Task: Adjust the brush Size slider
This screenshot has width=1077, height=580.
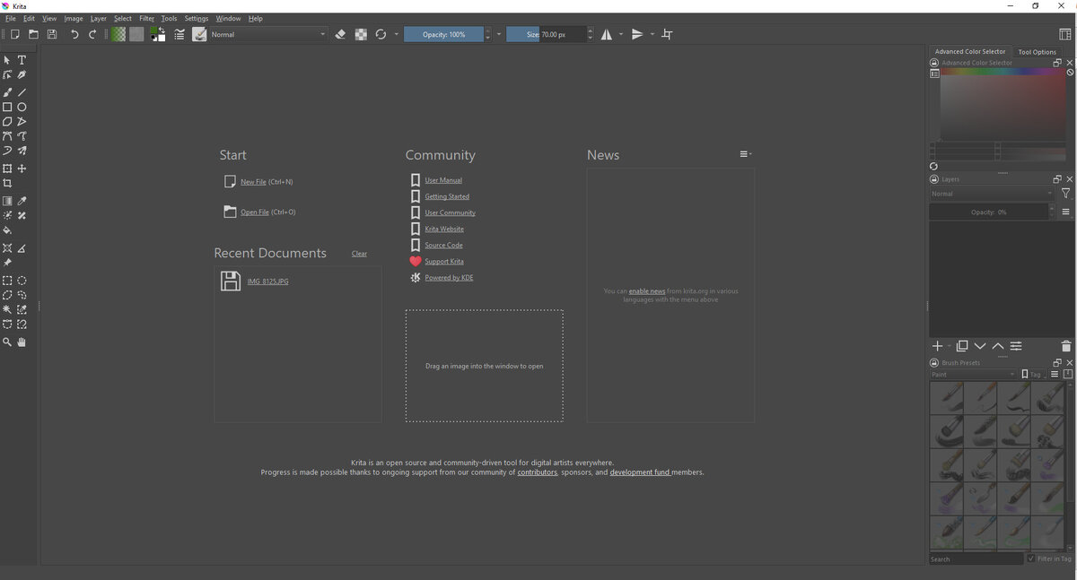Action: pyautogui.click(x=546, y=34)
